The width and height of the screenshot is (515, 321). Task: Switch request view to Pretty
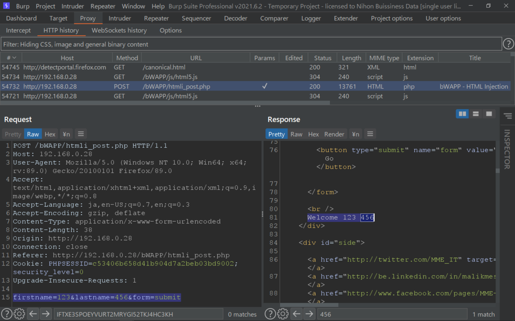(x=13, y=134)
